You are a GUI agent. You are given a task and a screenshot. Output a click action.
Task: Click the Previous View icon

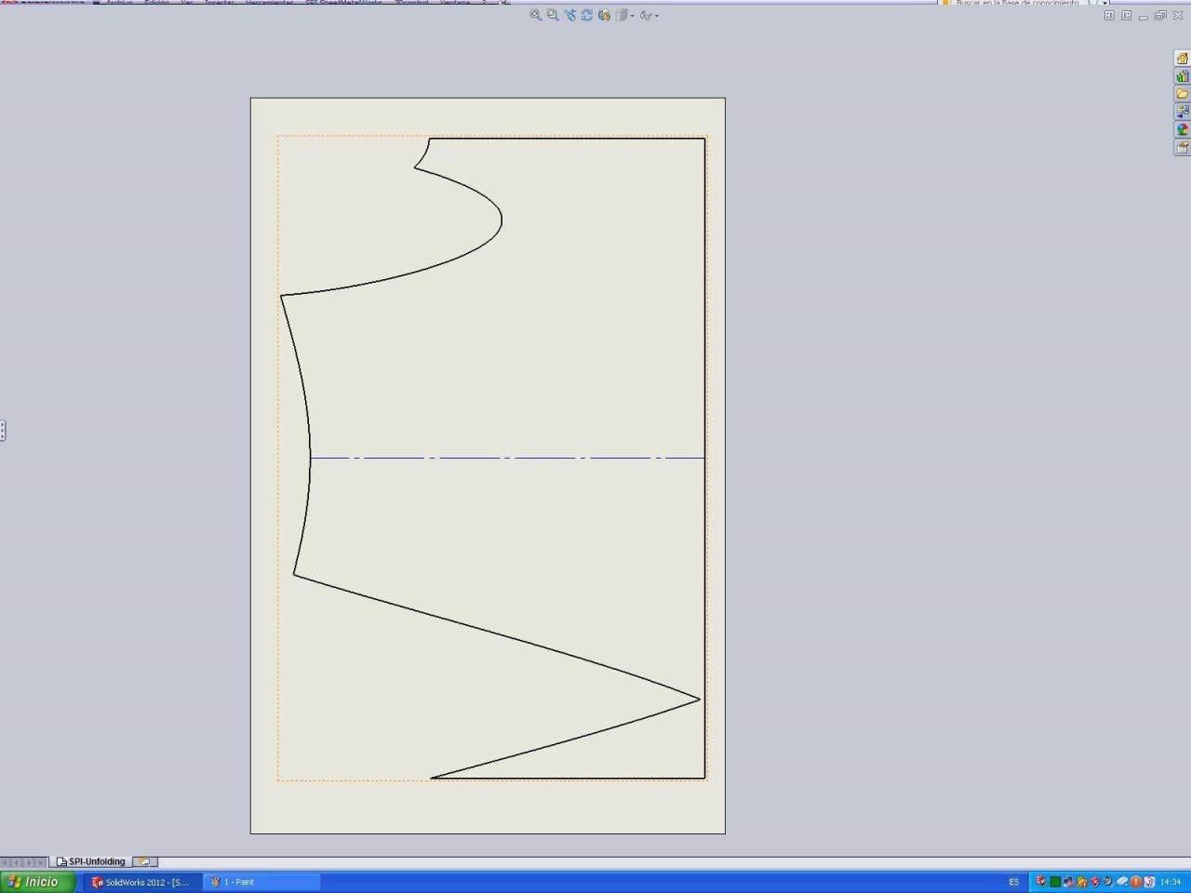click(x=570, y=16)
